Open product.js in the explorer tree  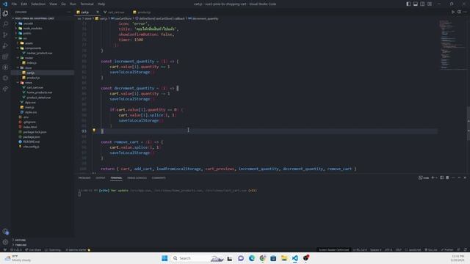coord(33,78)
